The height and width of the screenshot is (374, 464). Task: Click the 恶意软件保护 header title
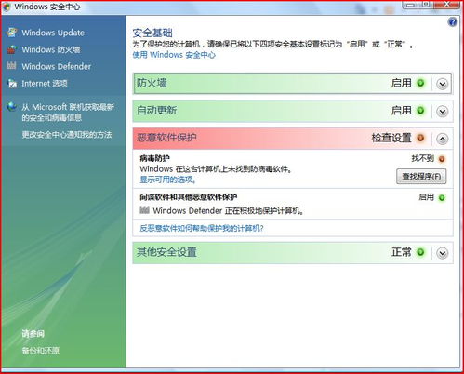pos(166,138)
